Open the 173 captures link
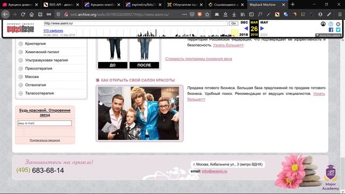Image resolution: width=345 pixels, height=194 pixels. 53,31
